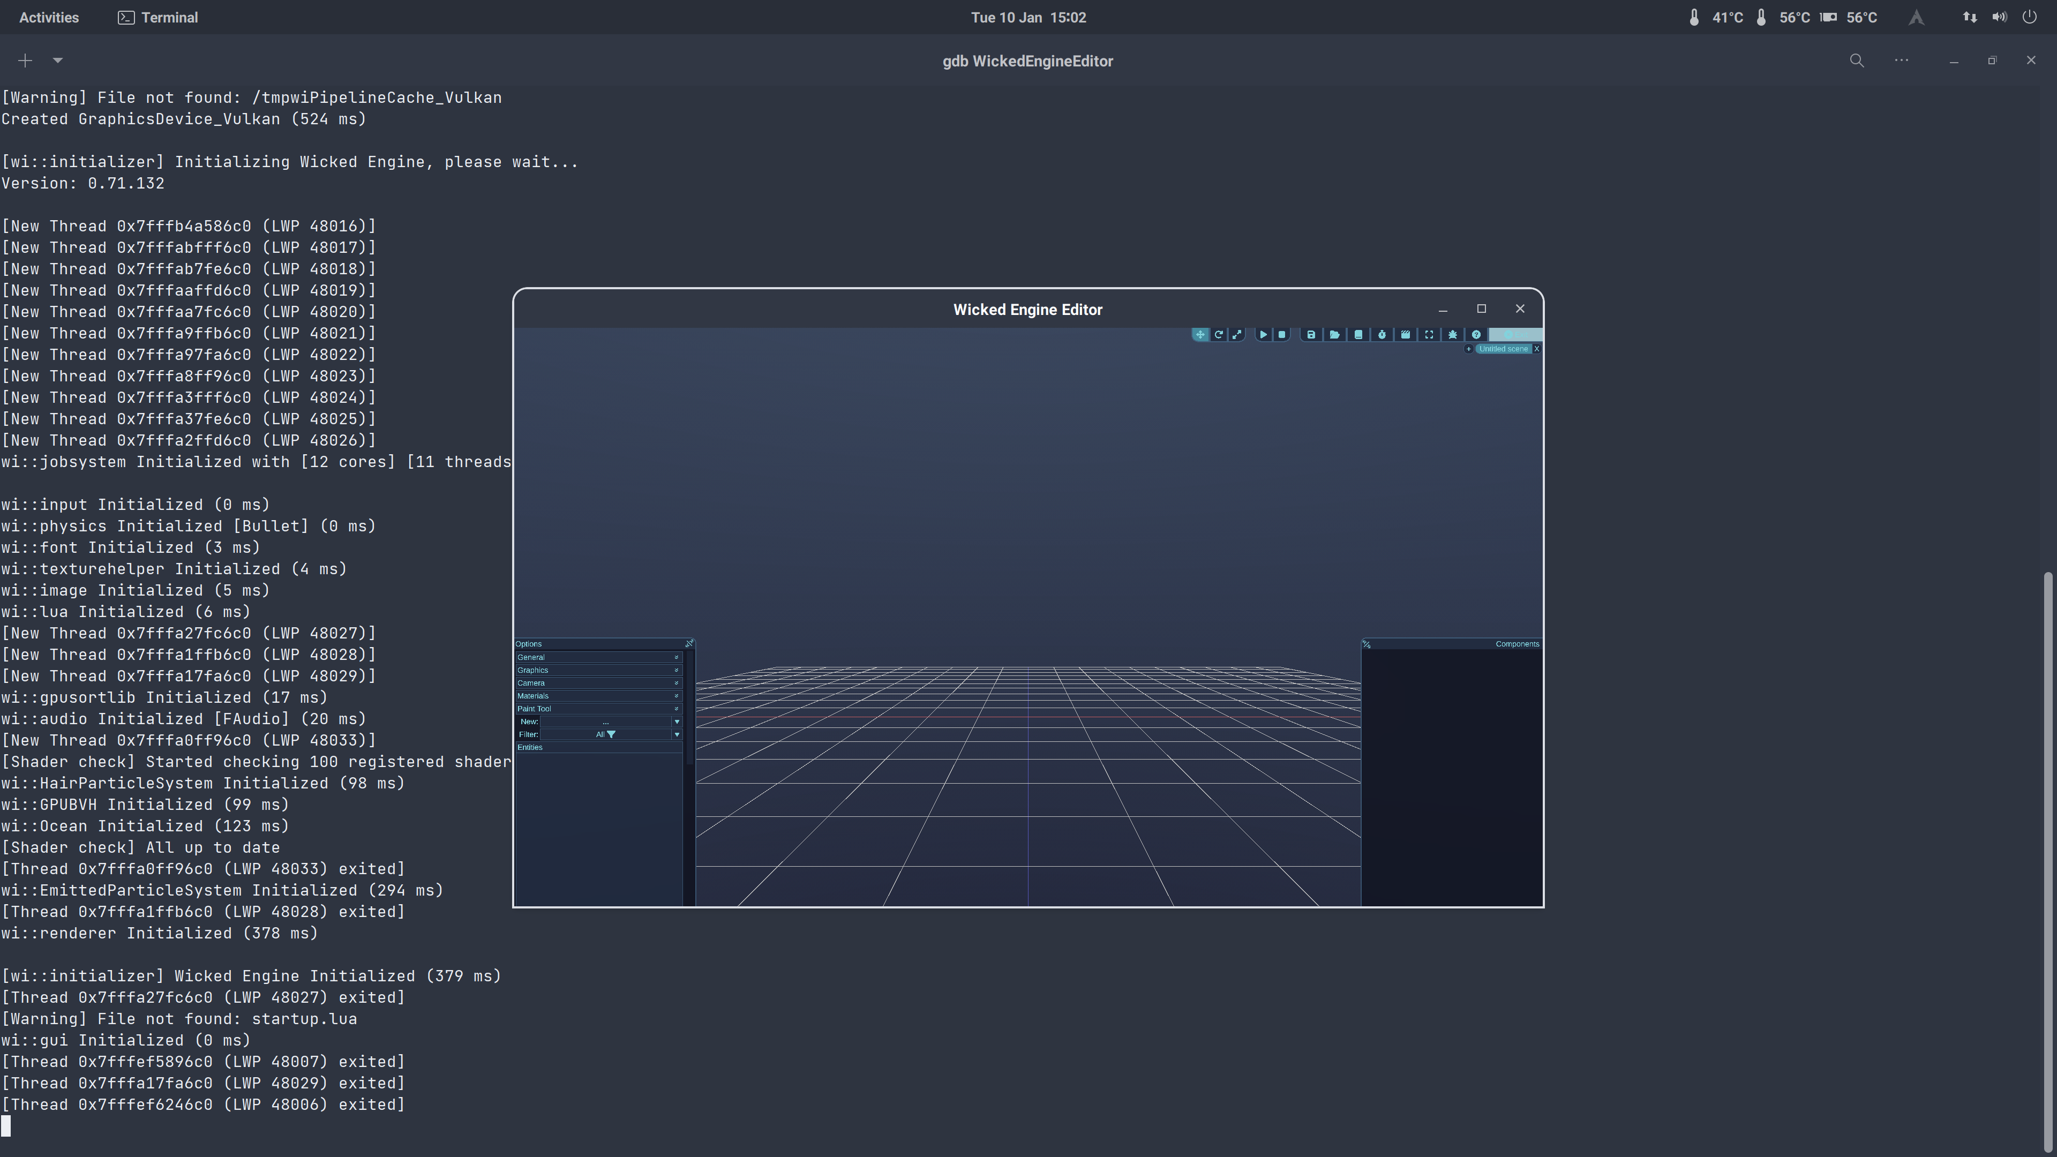Click the bug/debug icon in toolbar
Viewport: 2057px width, 1157px height.
(1453, 335)
